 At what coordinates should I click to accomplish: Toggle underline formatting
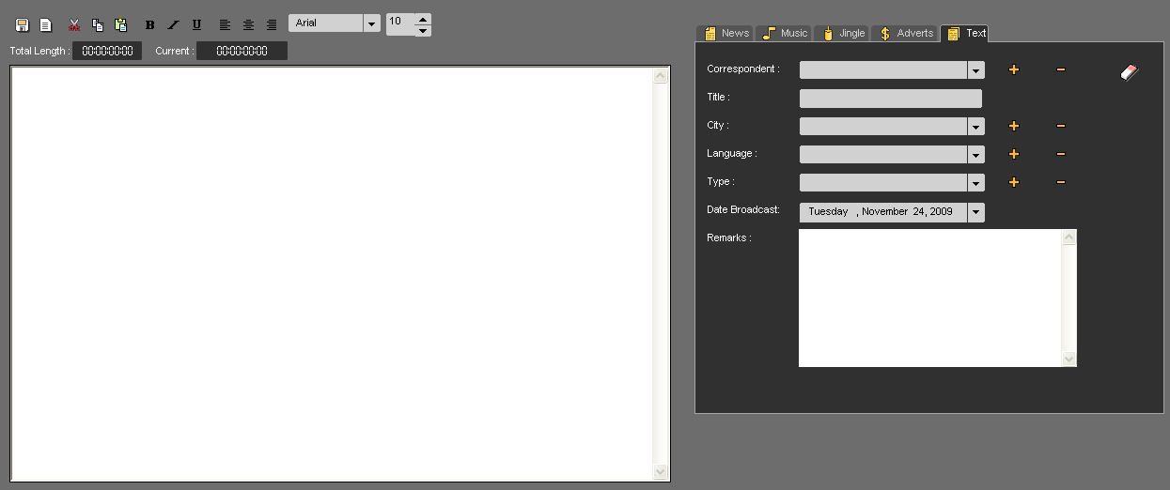tap(196, 25)
